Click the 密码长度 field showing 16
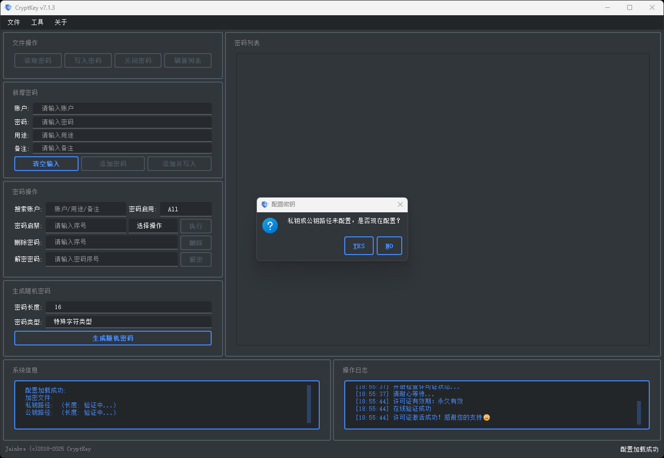 pyautogui.click(x=129, y=307)
